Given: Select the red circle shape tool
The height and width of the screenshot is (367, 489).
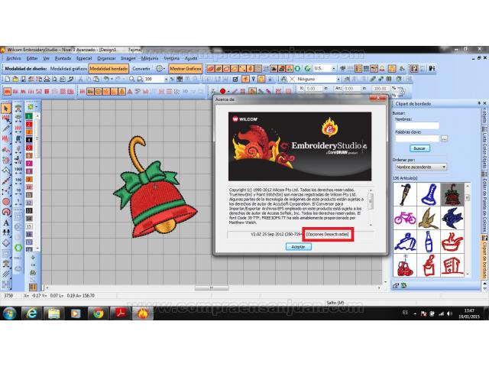Looking at the screenshot, I should (x=6, y=202).
